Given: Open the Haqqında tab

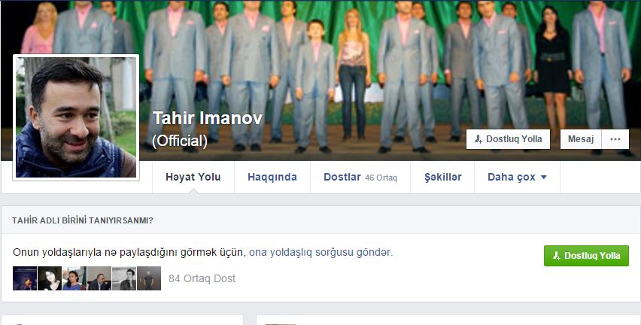Looking at the screenshot, I should coord(272,178).
